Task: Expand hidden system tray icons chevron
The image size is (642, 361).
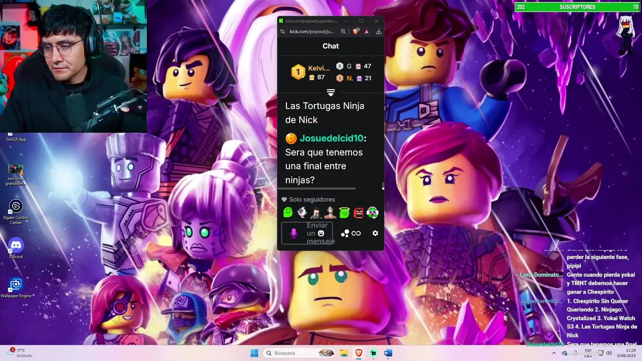Action: (554, 353)
